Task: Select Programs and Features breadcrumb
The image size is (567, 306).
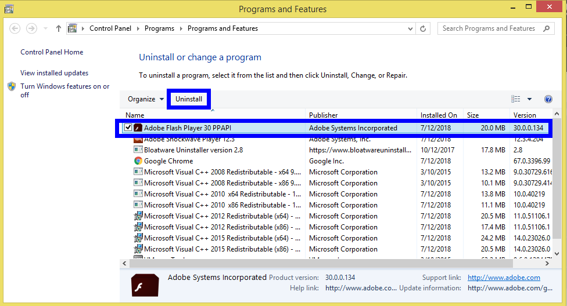Action: [x=223, y=28]
